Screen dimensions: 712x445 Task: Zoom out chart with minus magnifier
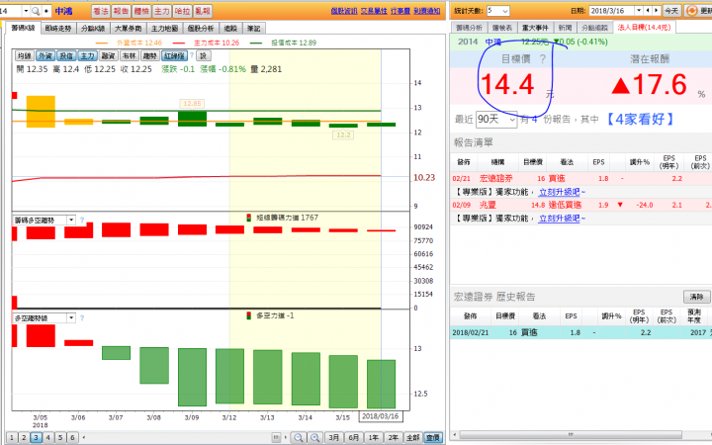pos(299,437)
